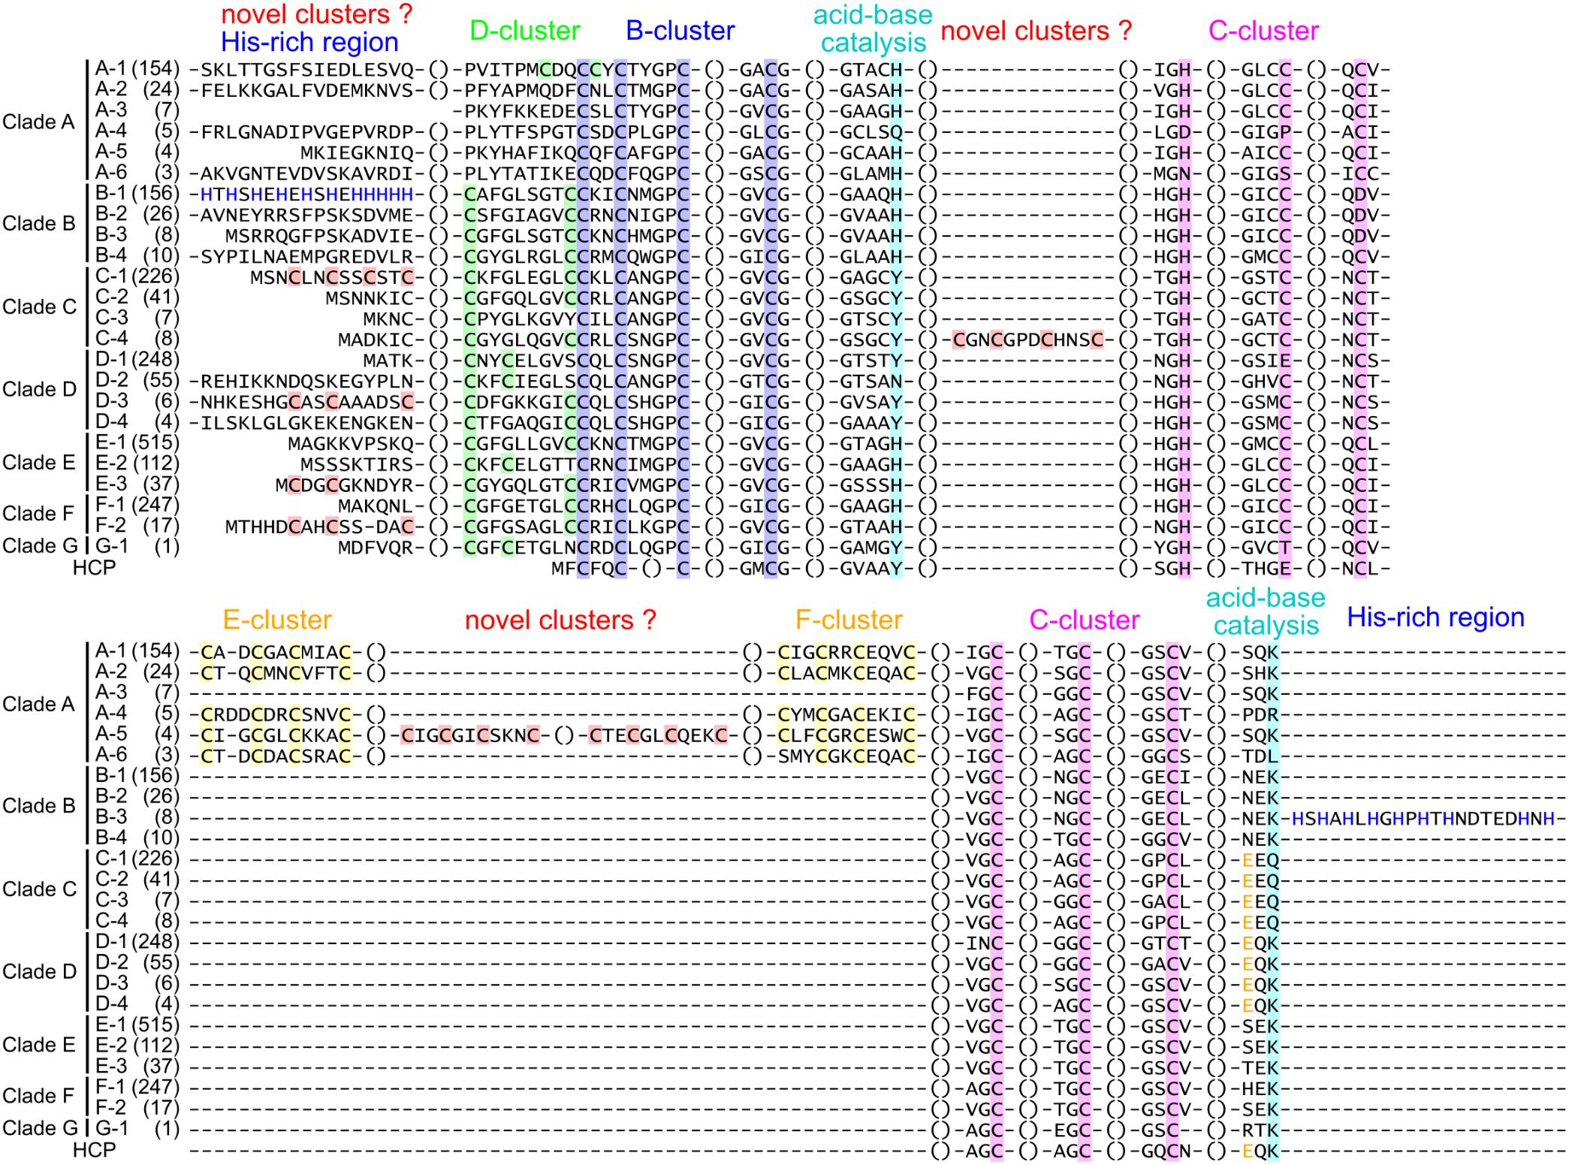Select the SMYCGKCEQAC F-cluster sequence
The height and width of the screenshot is (1165, 1569).
[847, 756]
